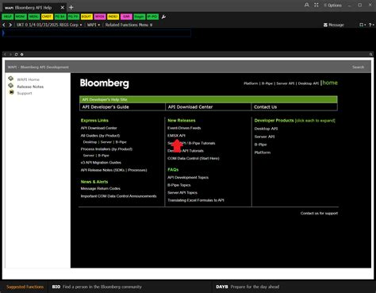Click the command line input field
The image size is (376, 293).
pyautogui.click(x=97, y=33)
